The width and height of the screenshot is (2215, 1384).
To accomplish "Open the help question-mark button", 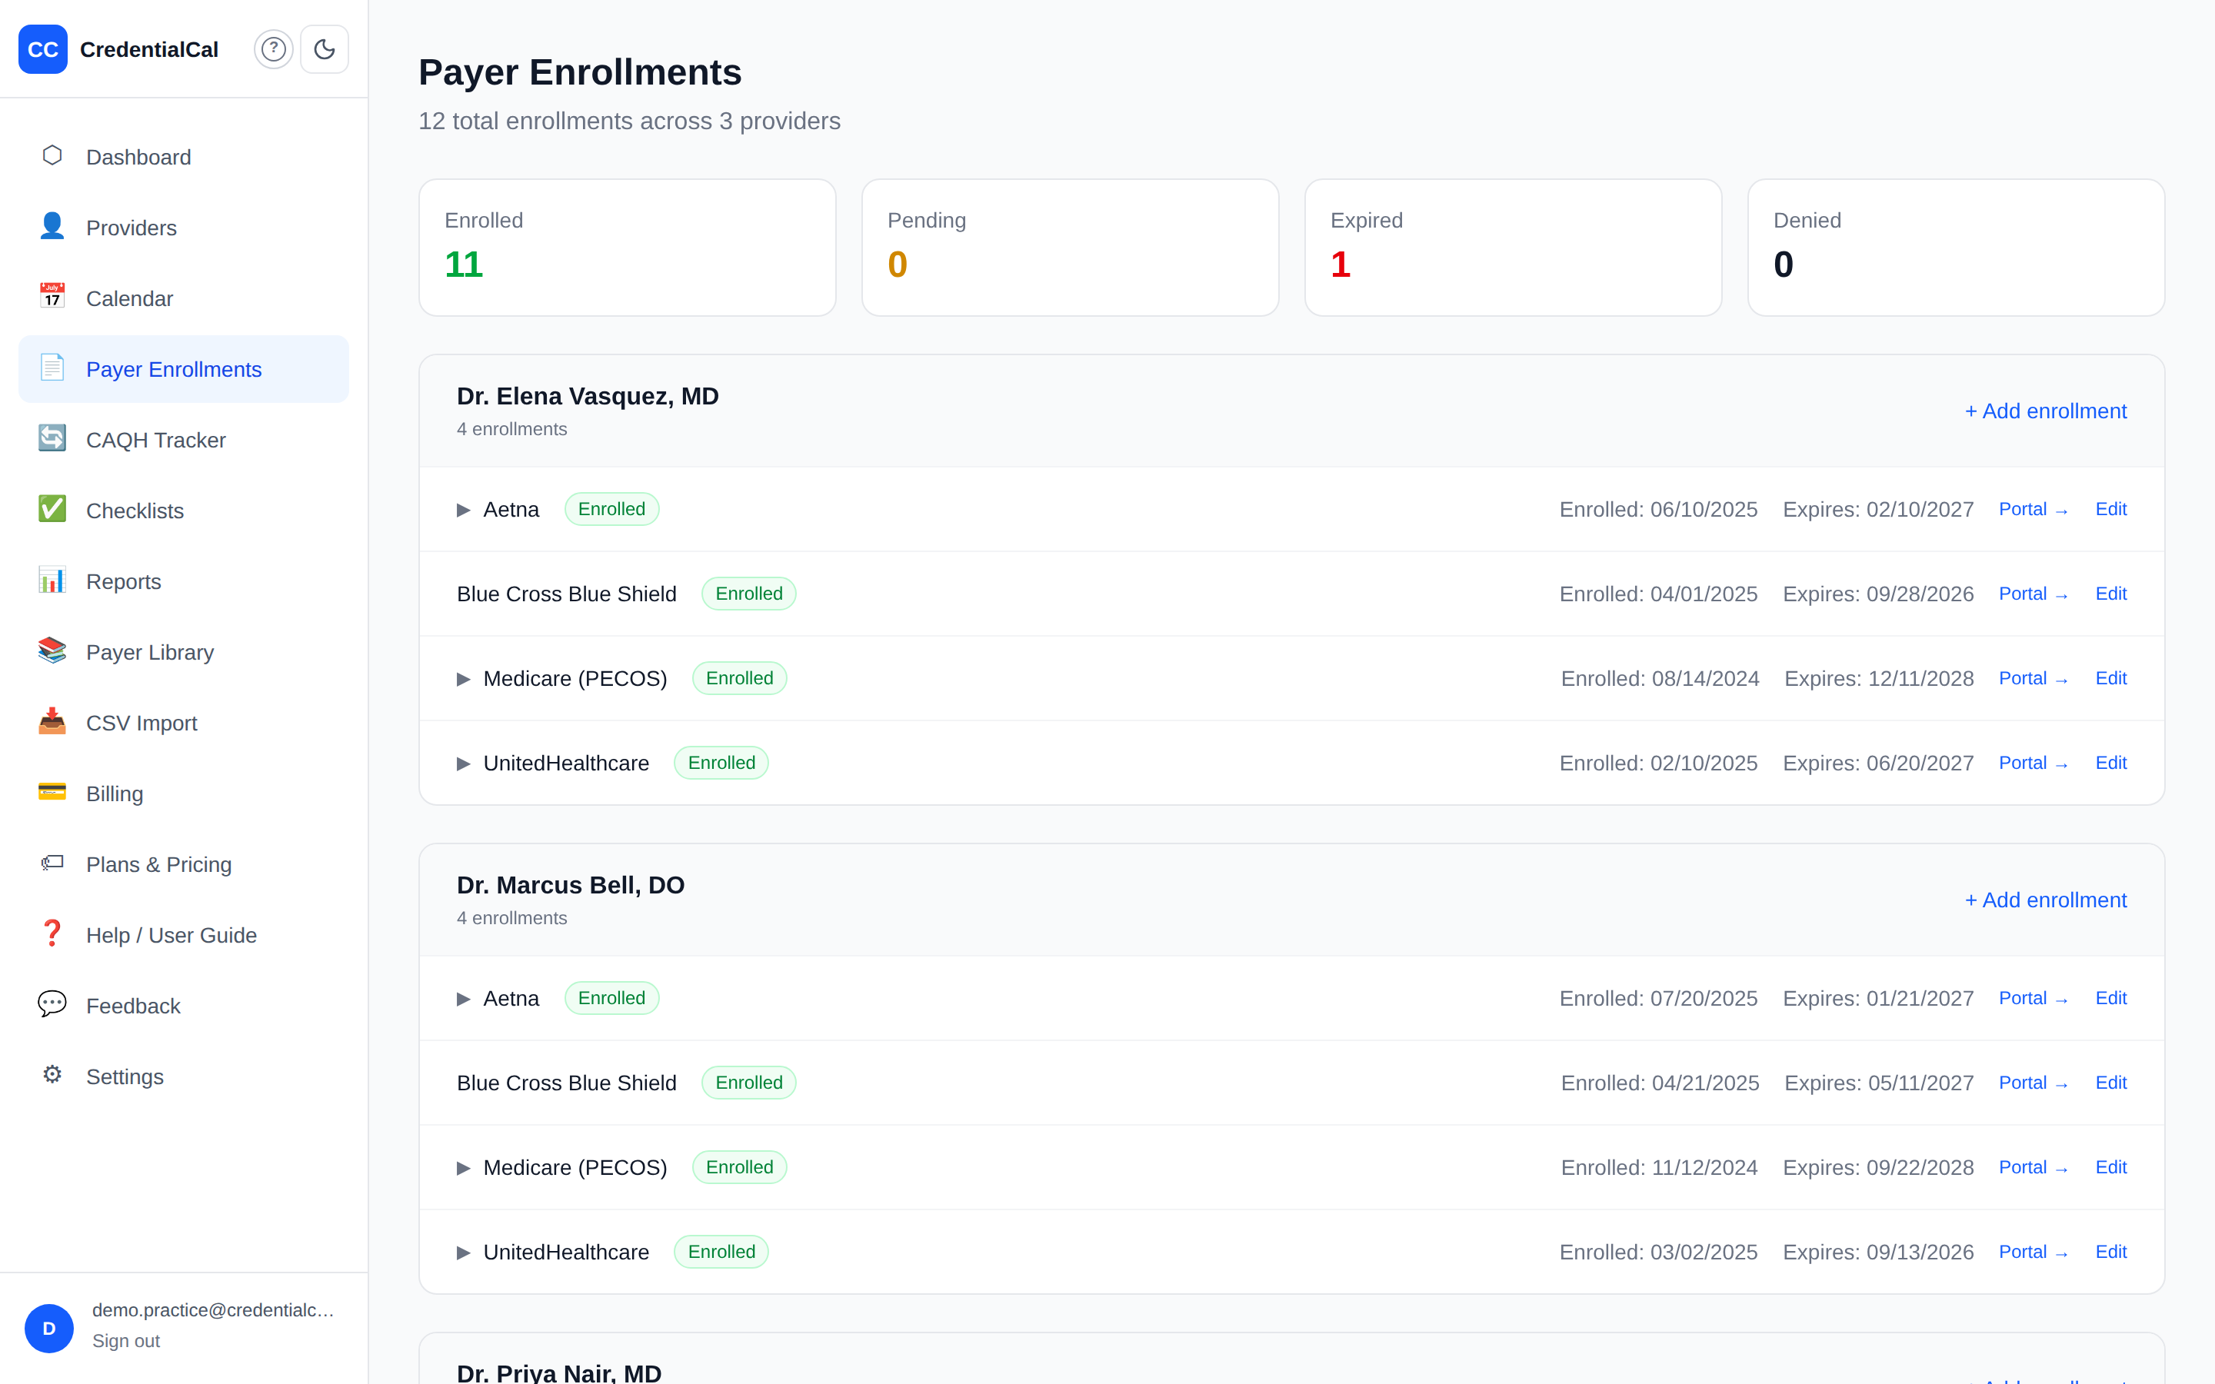I will pos(274,49).
